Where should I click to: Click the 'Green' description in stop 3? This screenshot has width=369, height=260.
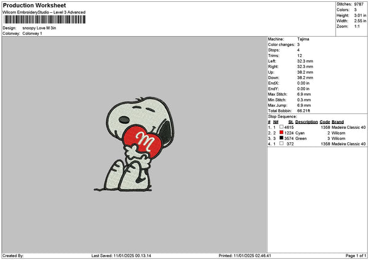pyautogui.click(x=301, y=139)
